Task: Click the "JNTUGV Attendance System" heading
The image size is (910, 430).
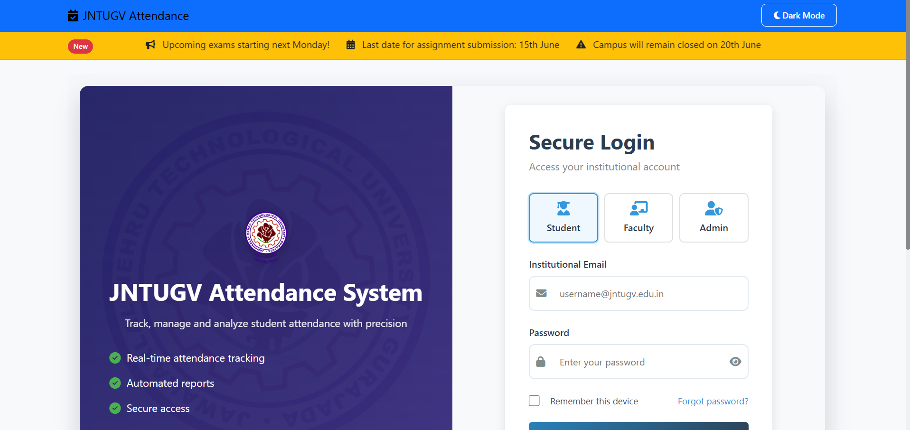Action: coord(266,292)
